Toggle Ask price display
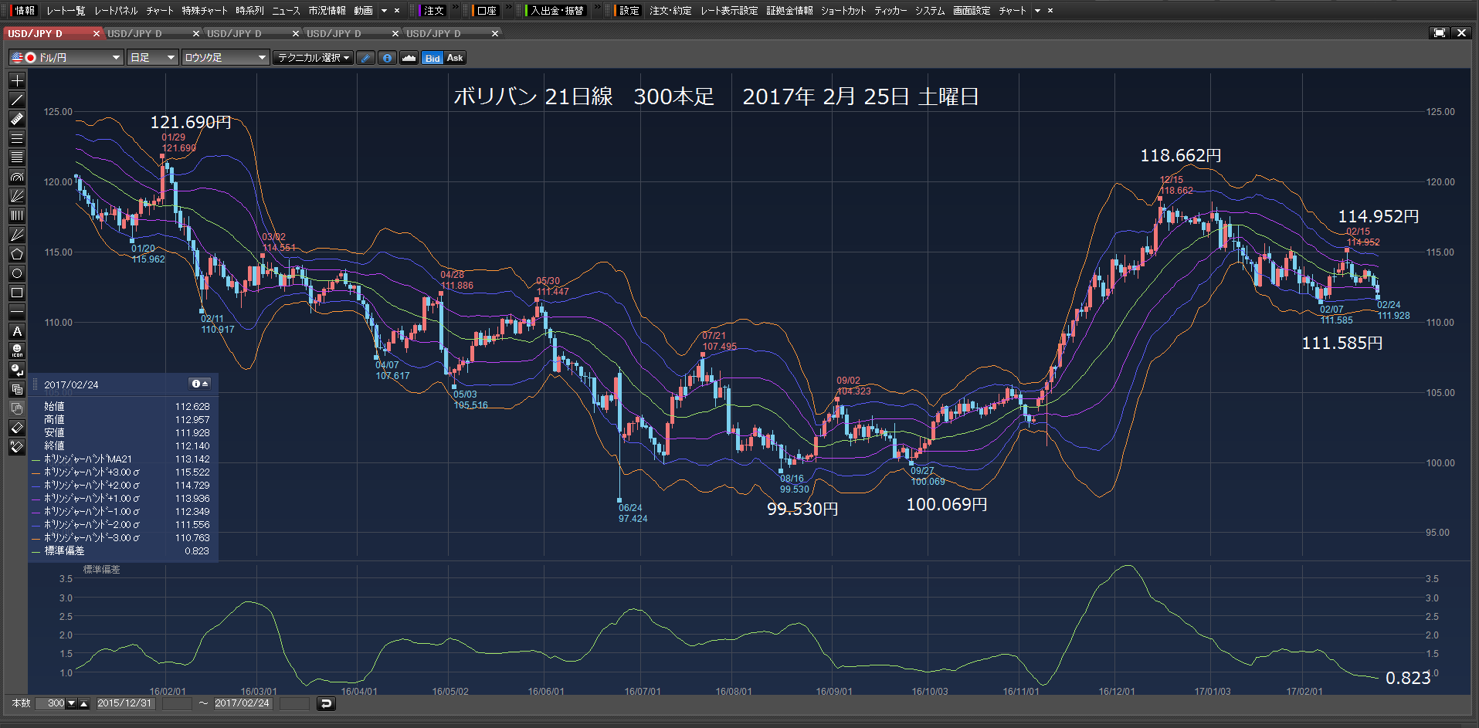Image resolution: width=1479 pixels, height=728 pixels. pyautogui.click(x=455, y=58)
